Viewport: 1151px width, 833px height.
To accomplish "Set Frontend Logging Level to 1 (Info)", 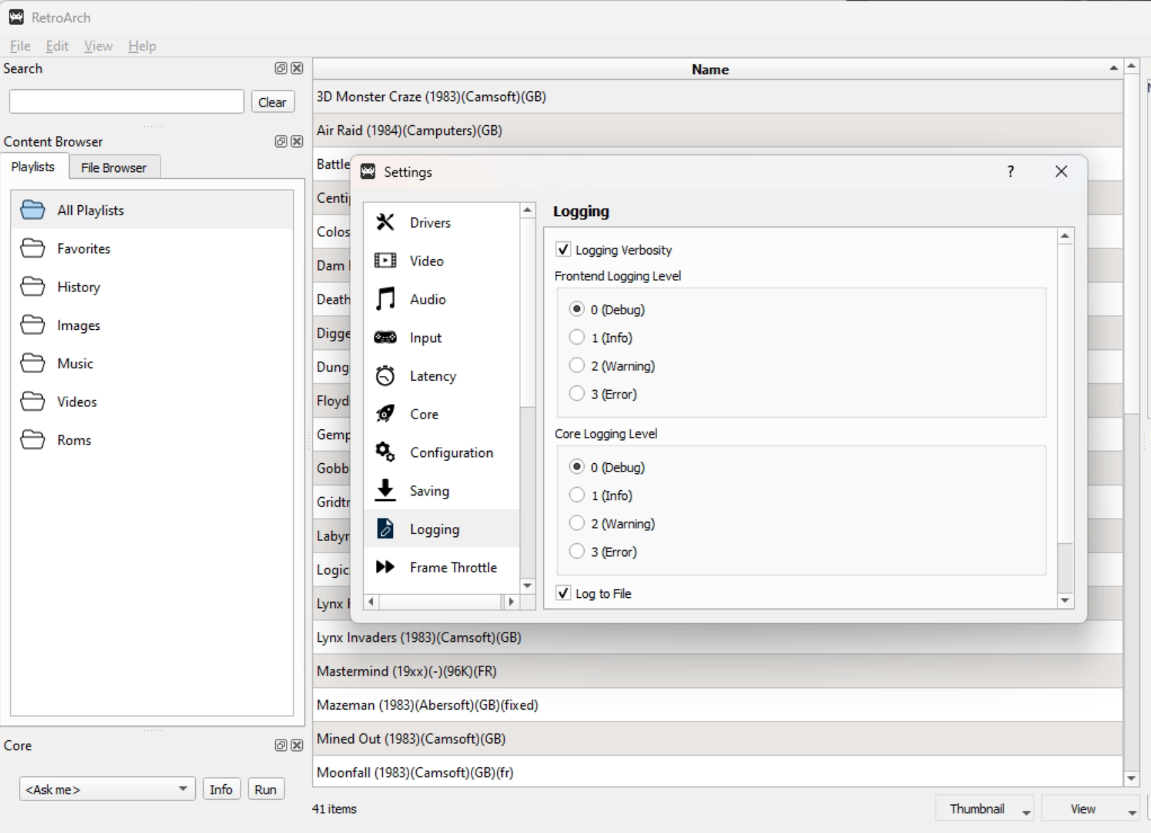I will [577, 337].
